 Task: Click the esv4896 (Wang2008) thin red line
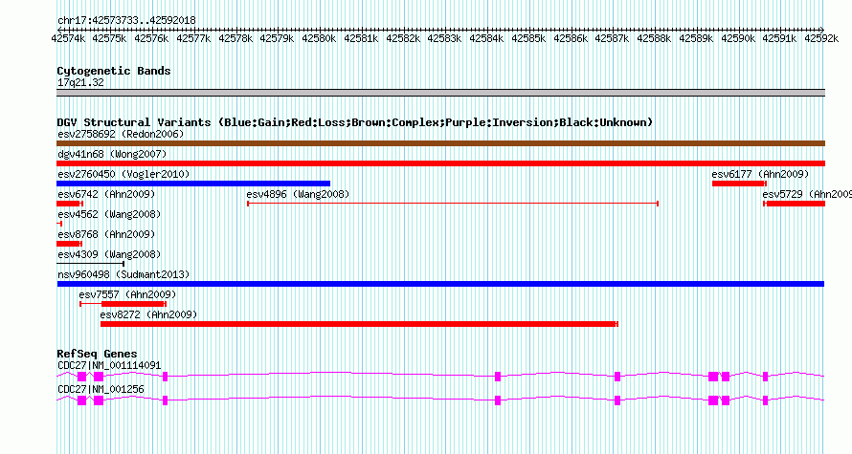coord(453,204)
